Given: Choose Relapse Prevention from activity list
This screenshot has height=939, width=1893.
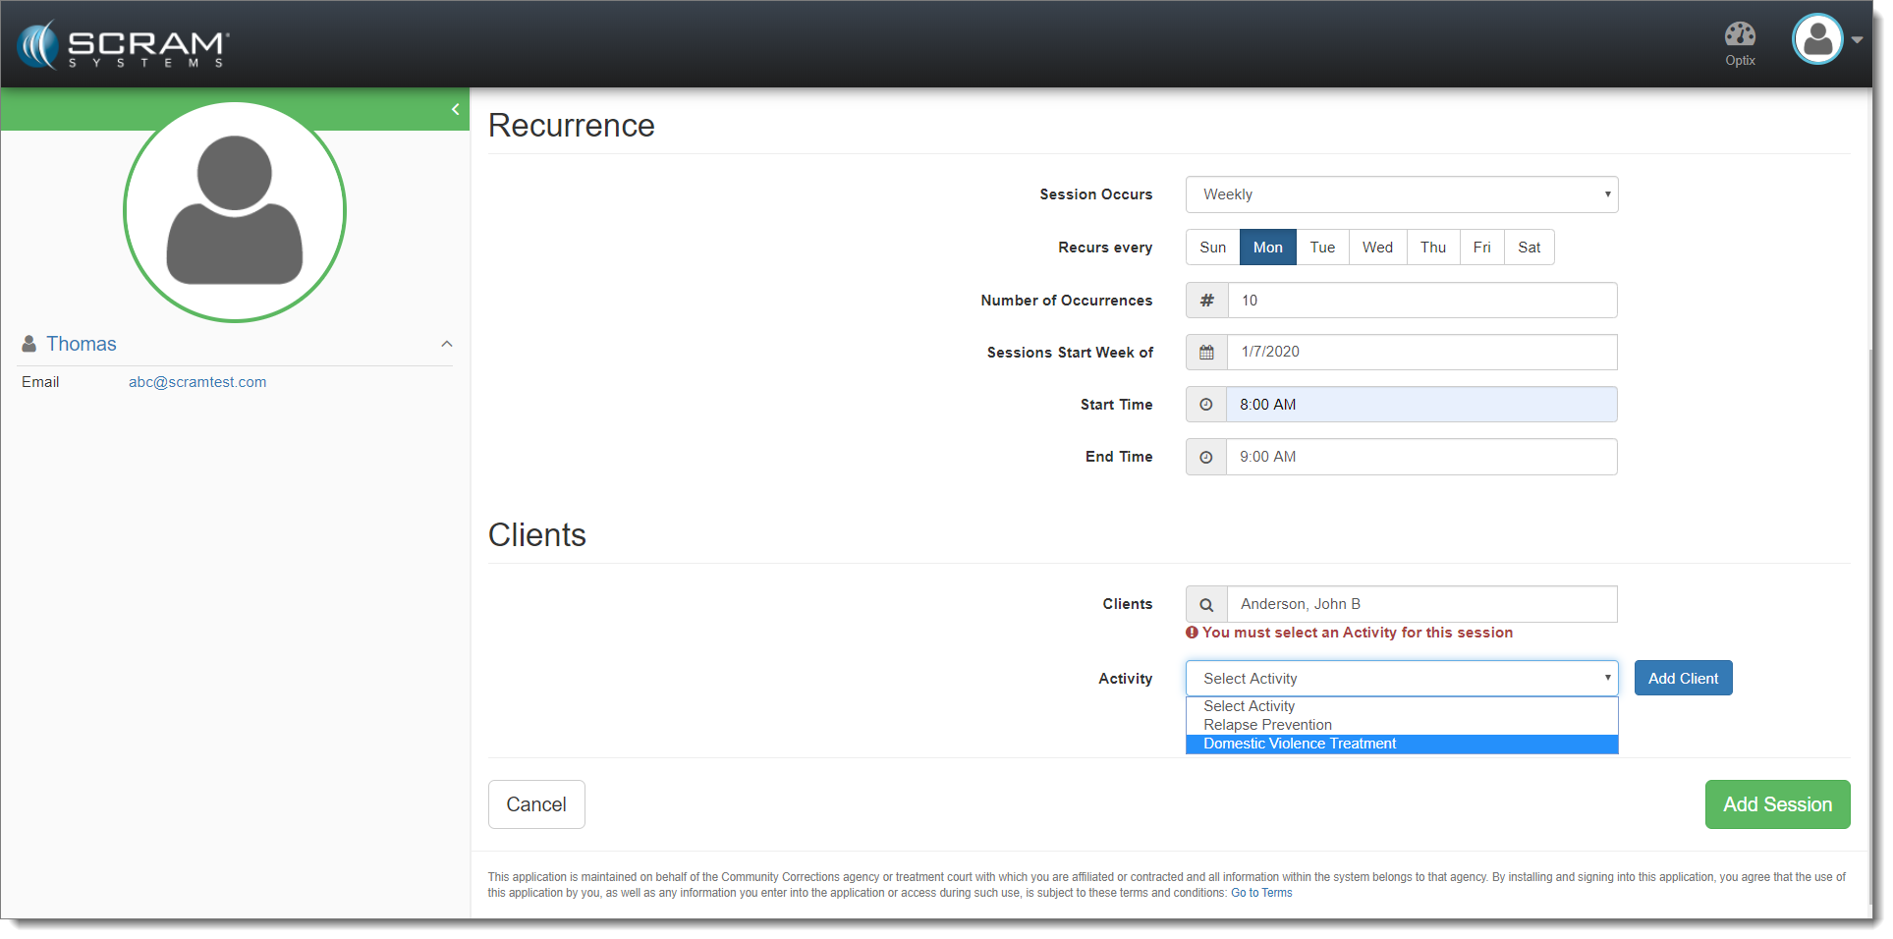Looking at the screenshot, I should point(1267,725).
